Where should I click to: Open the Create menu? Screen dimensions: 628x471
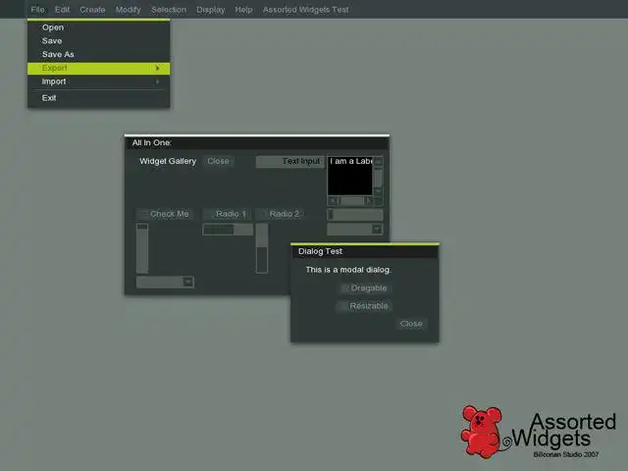coord(92,9)
